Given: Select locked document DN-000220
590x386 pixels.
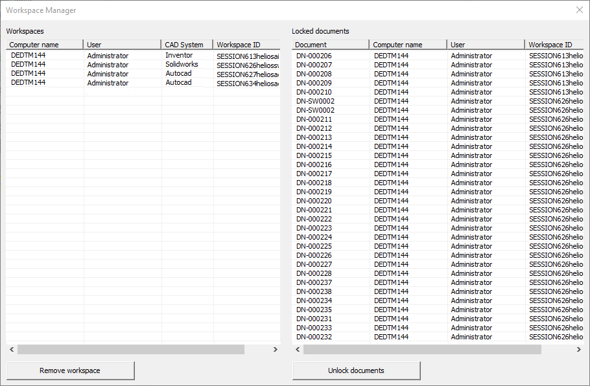Looking at the screenshot, I should (x=438, y=201).
